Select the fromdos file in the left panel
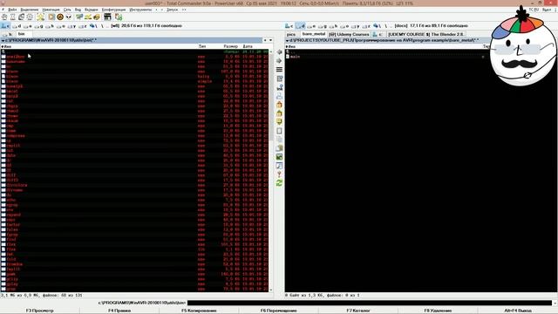This screenshot has width=558, height=314. 135,264
